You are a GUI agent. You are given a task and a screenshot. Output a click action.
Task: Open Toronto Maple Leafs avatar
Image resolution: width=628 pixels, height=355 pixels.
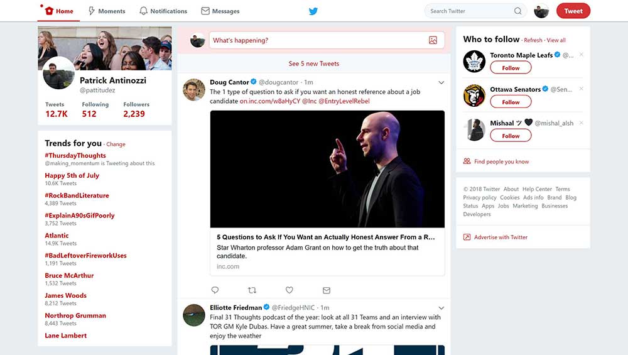[474, 62]
